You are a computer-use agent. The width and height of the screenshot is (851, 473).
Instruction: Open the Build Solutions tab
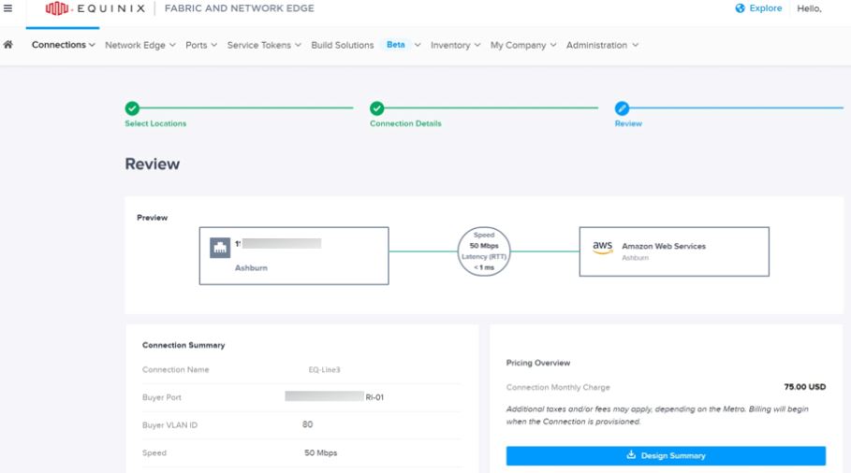pos(343,45)
